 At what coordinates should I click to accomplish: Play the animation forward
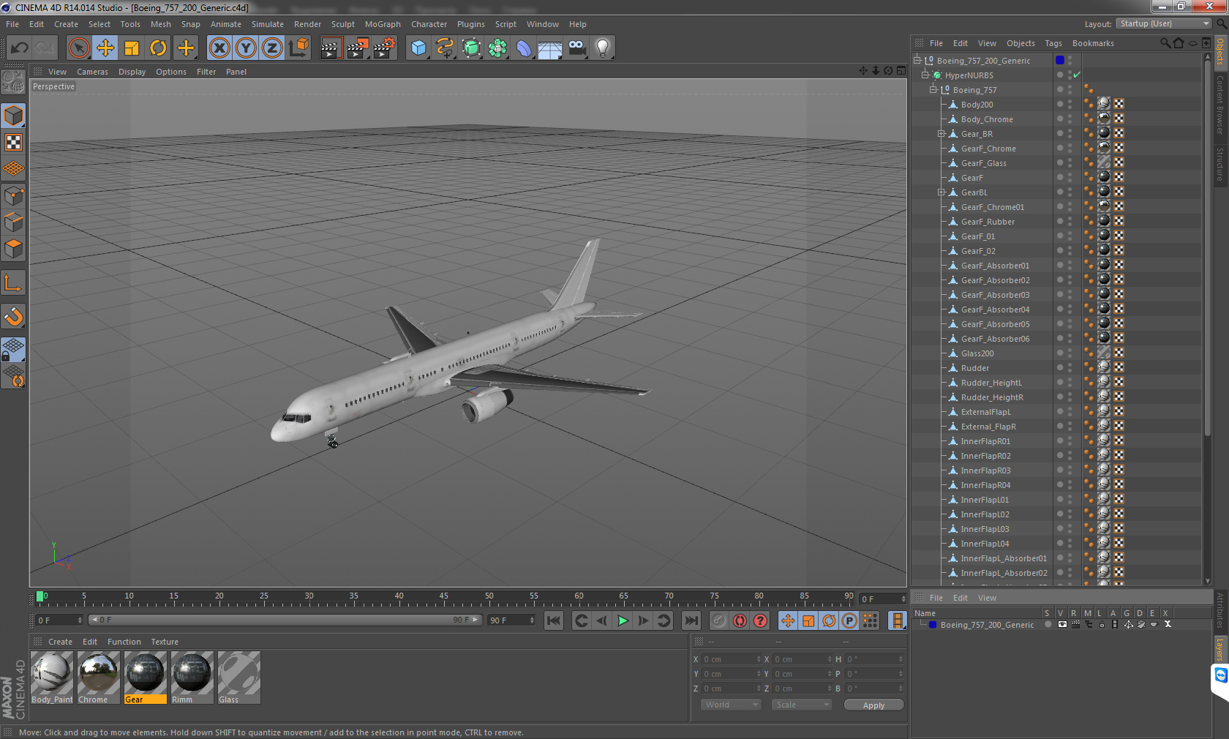click(x=623, y=620)
